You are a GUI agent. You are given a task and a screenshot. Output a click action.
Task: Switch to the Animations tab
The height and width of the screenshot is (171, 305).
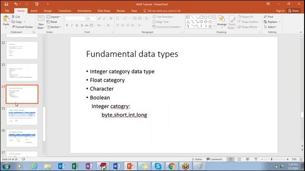(84, 10)
